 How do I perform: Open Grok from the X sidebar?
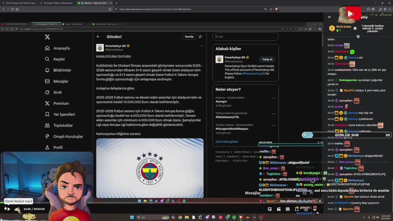(x=53, y=92)
